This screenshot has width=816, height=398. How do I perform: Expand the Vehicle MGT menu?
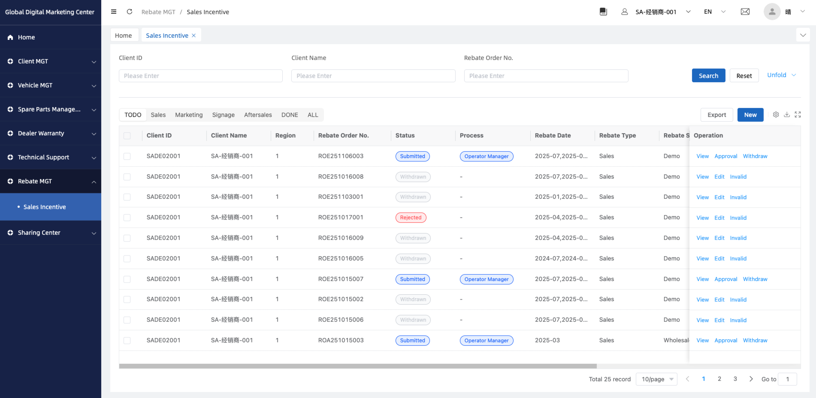[x=51, y=85]
